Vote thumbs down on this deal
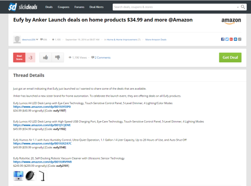Image resolution: width=251 pixels, height=186 pixels. pyautogui.click(x=58, y=57)
